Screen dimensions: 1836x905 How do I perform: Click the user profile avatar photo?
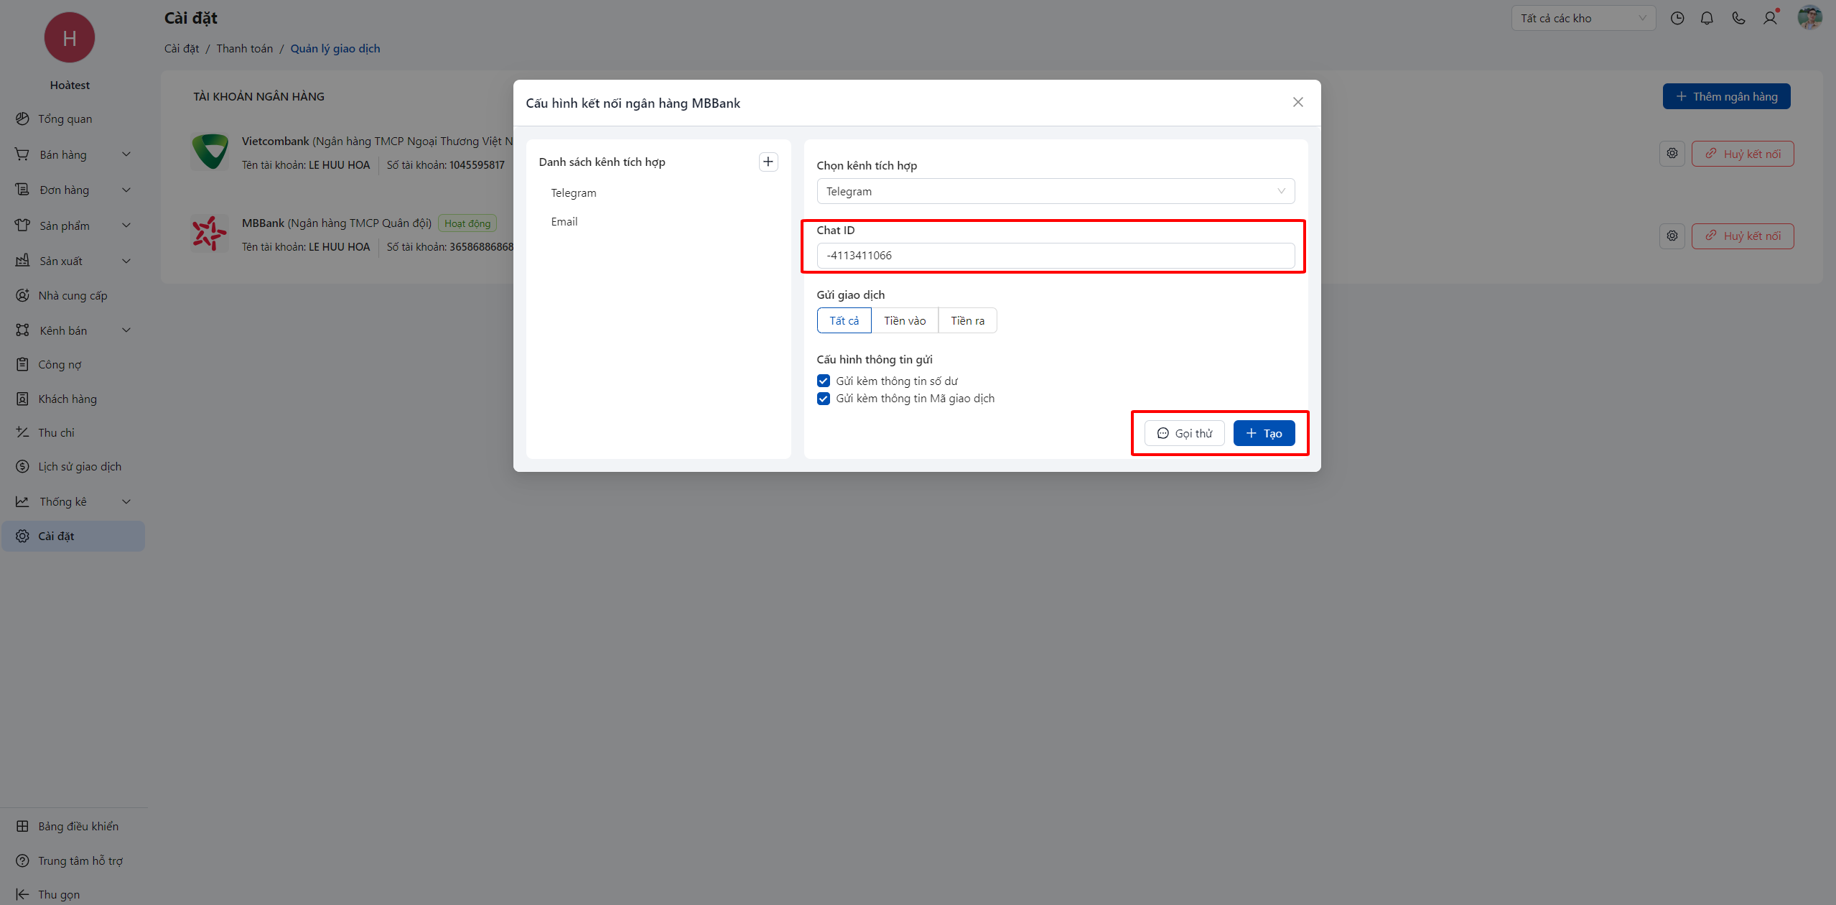click(x=1809, y=18)
